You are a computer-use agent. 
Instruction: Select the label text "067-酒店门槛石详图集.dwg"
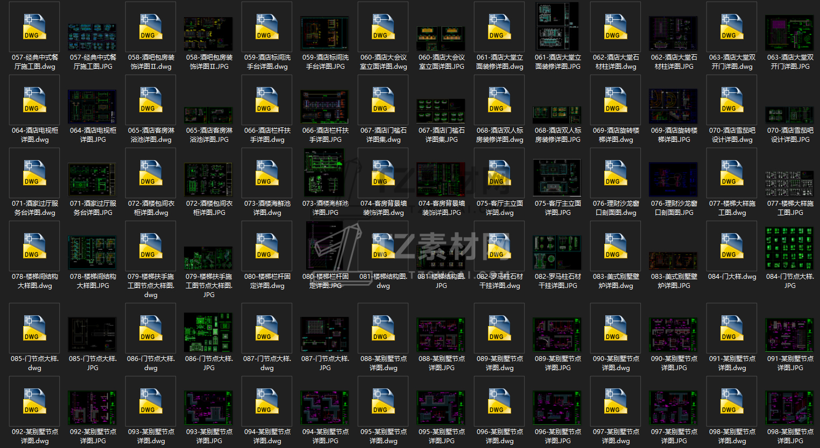(x=383, y=135)
